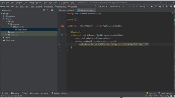Click the Make Project hammer icon

pyautogui.click(x=96, y=7)
